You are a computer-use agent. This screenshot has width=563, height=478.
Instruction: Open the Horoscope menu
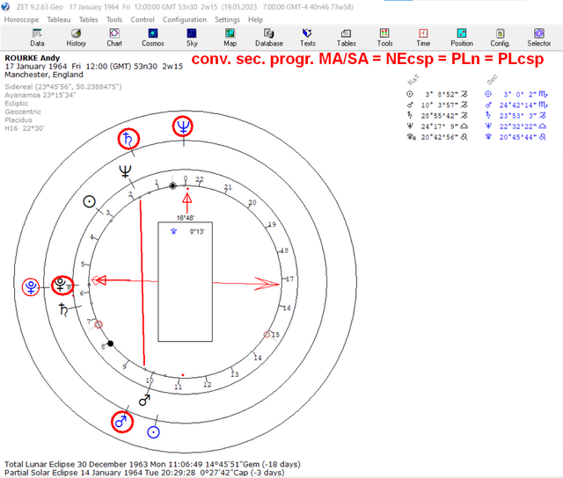[x=21, y=19]
